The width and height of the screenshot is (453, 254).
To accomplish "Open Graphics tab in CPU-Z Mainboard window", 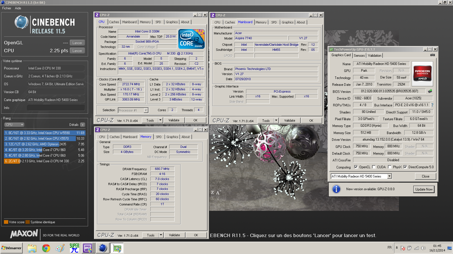I will click(288, 22).
